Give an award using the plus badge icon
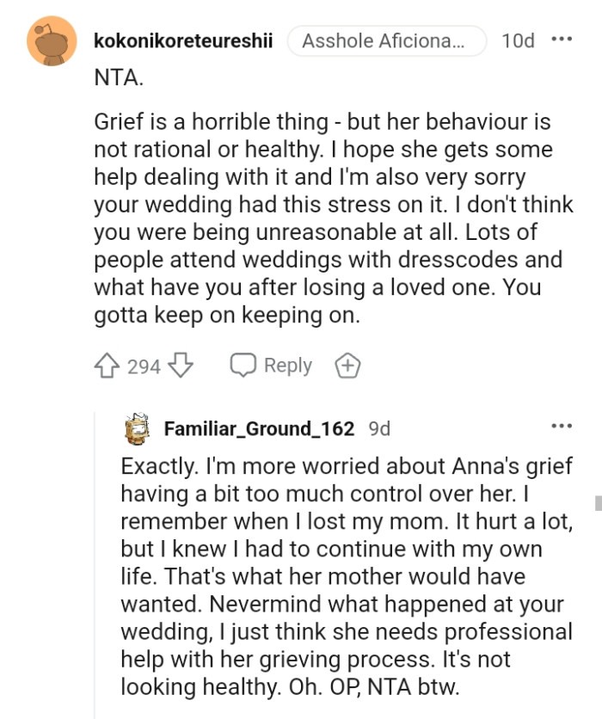This screenshot has height=719, width=602. point(347,366)
